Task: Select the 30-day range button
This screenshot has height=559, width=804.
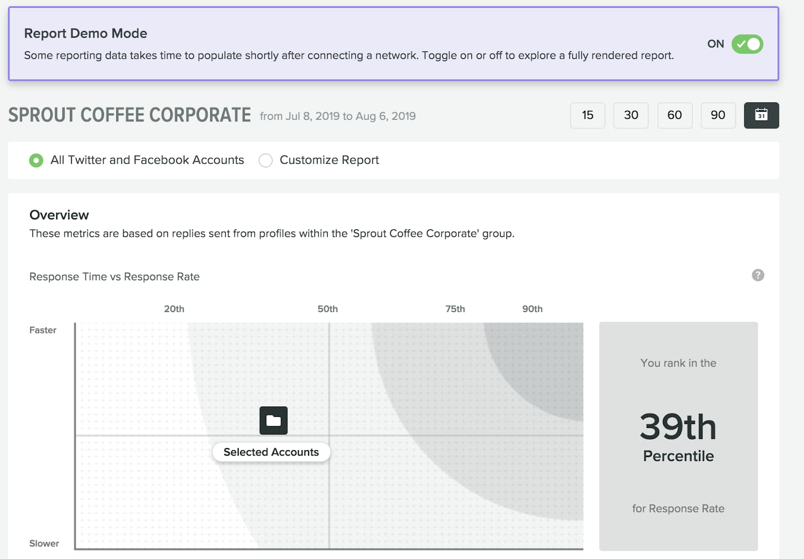Action: pyautogui.click(x=631, y=115)
